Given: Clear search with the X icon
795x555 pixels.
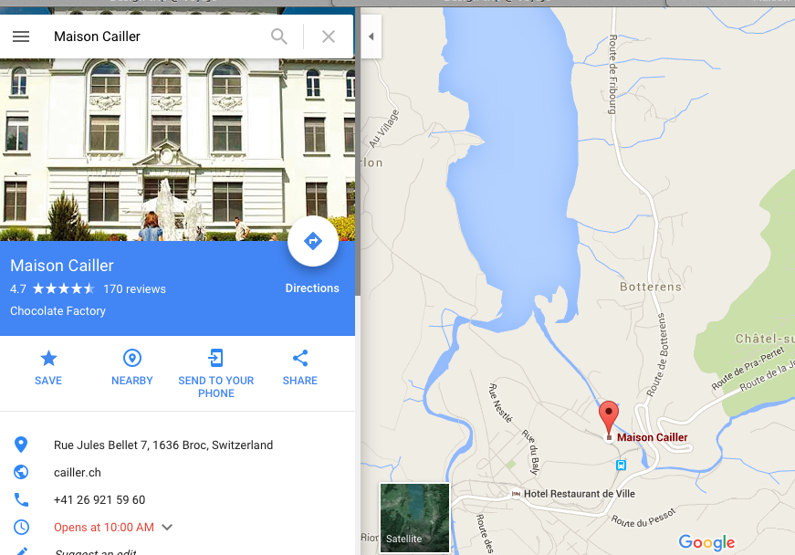Looking at the screenshot, I should tap(329, 37).
